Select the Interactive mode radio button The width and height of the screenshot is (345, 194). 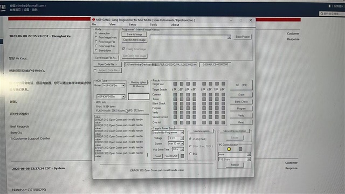coord(96,33)
